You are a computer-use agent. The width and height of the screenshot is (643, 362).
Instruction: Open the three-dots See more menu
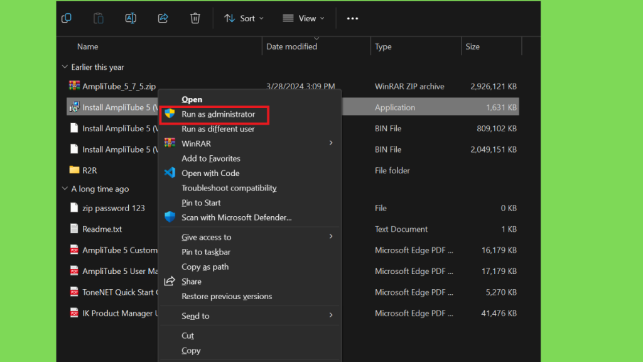tap(352, 18)
